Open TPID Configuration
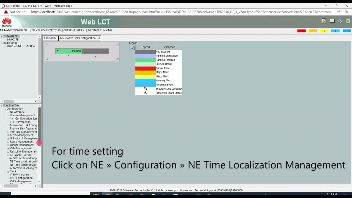The width and height of the screenshot is (352, 198). tap(21, 178)
